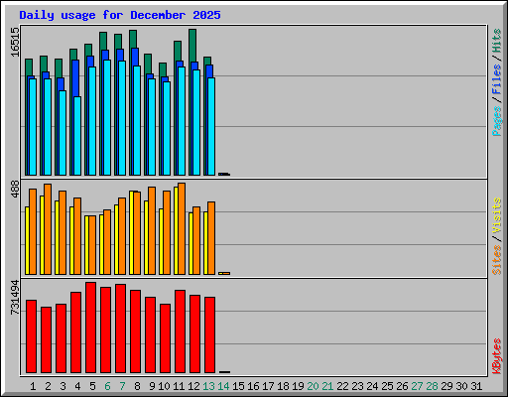Click green weekend day 7 label

(122, 386)
